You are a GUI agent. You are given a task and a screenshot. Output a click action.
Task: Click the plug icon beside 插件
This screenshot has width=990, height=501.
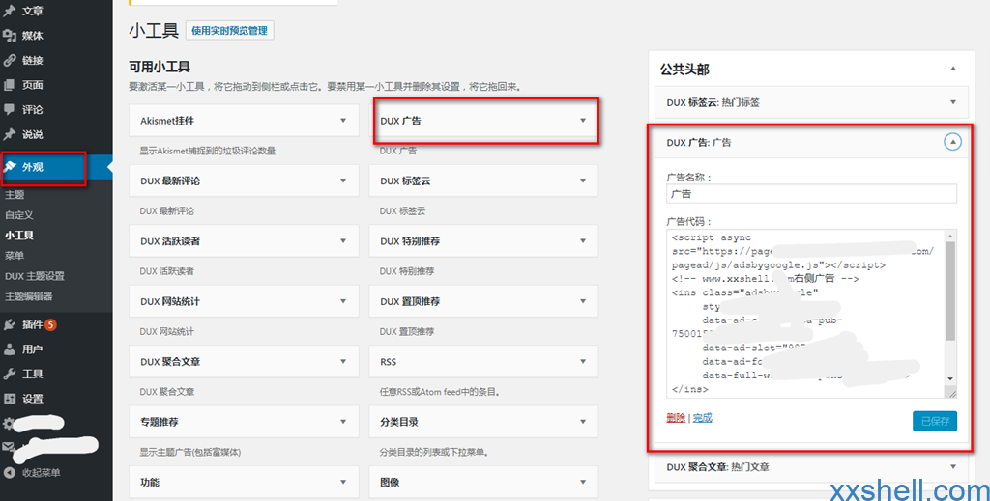(10, 325)
